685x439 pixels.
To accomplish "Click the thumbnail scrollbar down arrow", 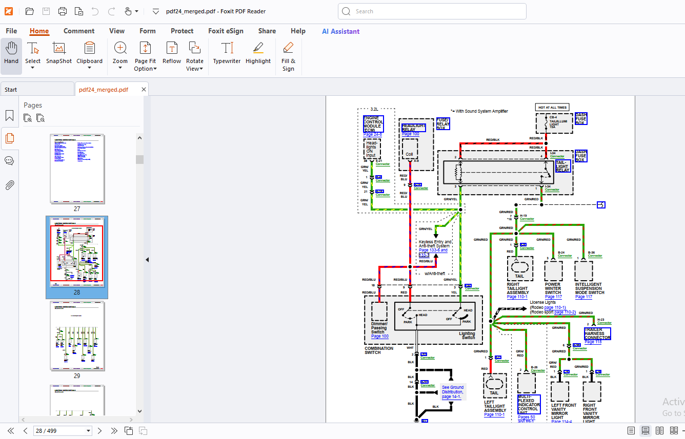I will (139, 411).
